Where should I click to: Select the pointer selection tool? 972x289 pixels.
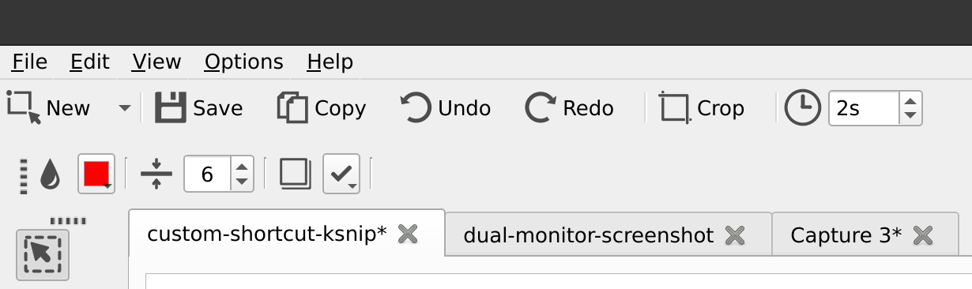tap(43, 255)
